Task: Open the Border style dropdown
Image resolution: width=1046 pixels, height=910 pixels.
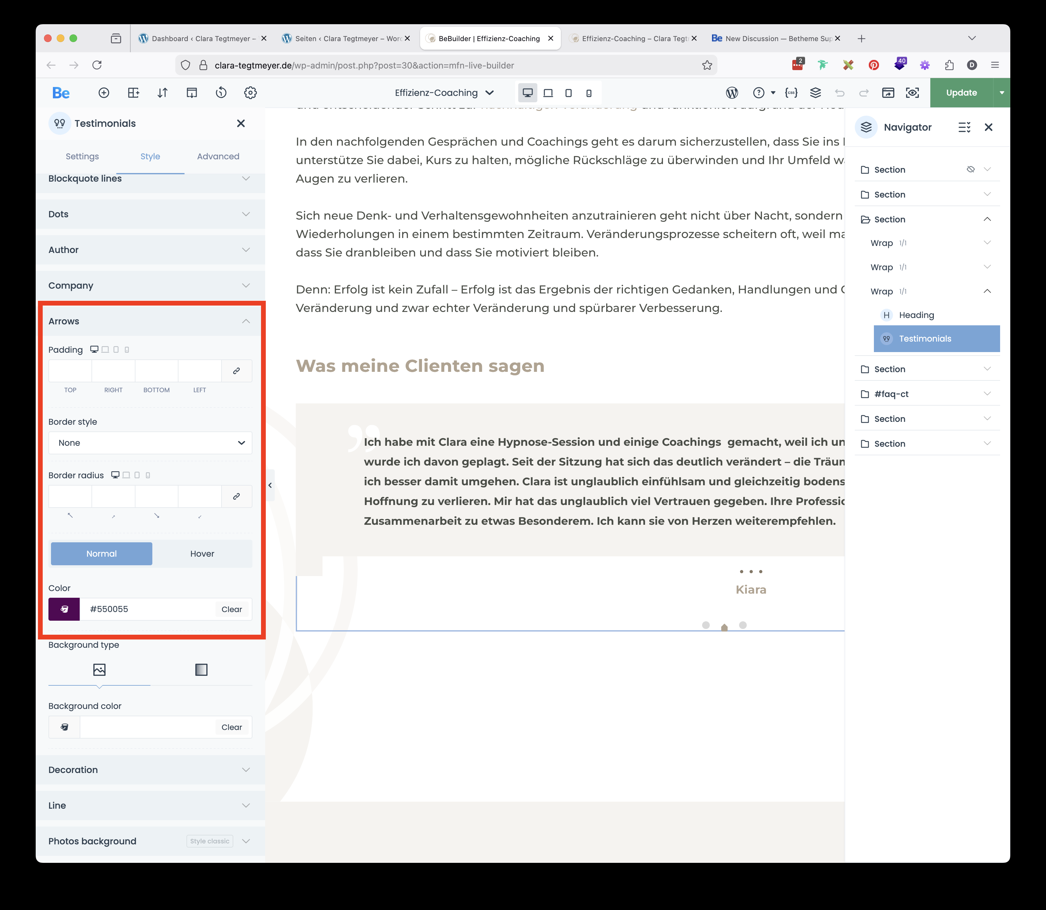Action: tap(150, 443)
